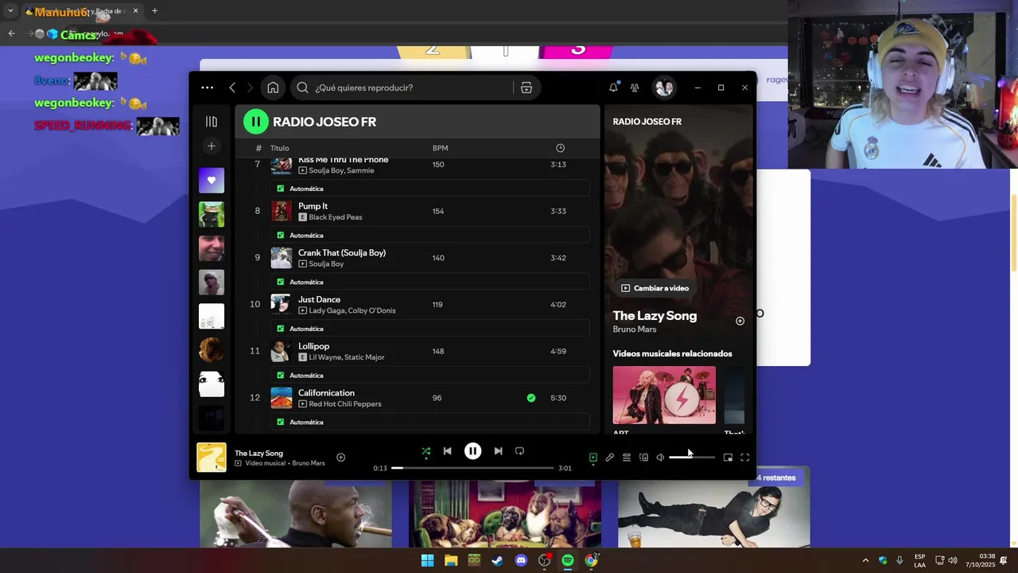
Task: Open the connect to a device icon
Action: [x=643, y=458]
